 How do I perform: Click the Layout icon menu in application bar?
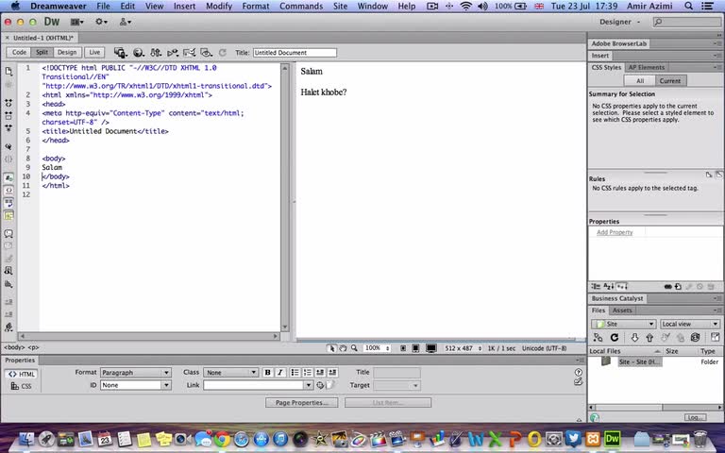(x=76, y=22)
